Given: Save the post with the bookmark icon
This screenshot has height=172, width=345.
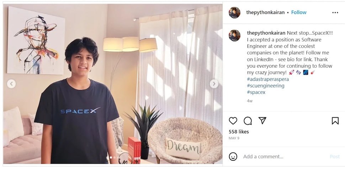Looking at the screenshot, I should 335,121.
